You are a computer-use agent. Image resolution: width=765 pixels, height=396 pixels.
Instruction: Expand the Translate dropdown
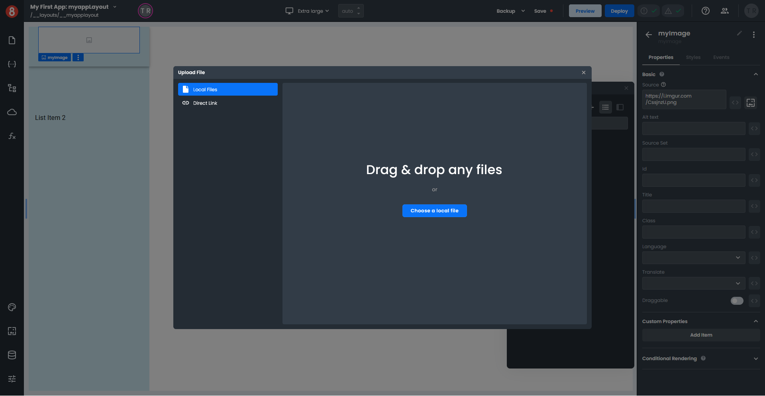click(x=693, y=283)
